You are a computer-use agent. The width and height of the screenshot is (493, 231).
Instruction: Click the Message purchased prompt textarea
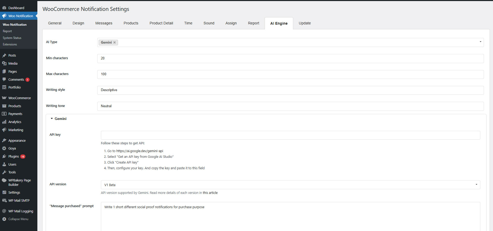coord(290,216)
